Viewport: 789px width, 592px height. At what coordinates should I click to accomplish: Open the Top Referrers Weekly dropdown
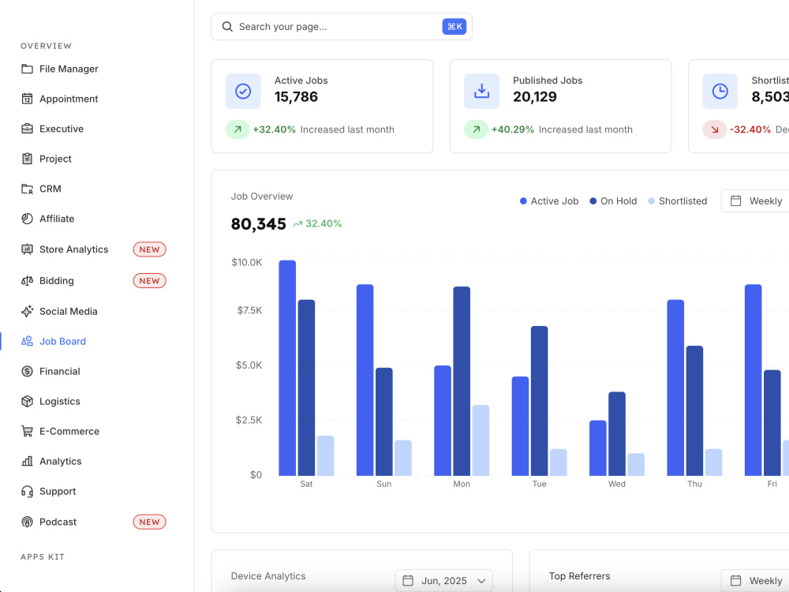point(755,580)
